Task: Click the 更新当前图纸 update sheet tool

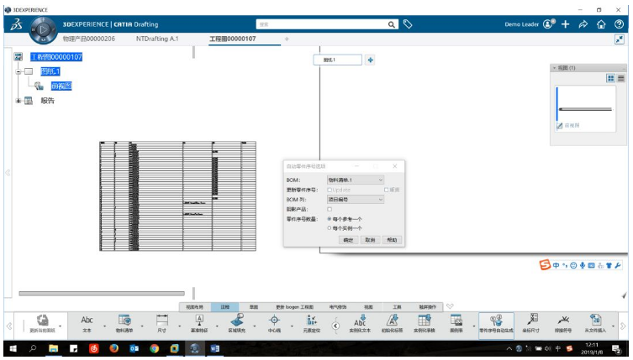Action: coord(42,324)
